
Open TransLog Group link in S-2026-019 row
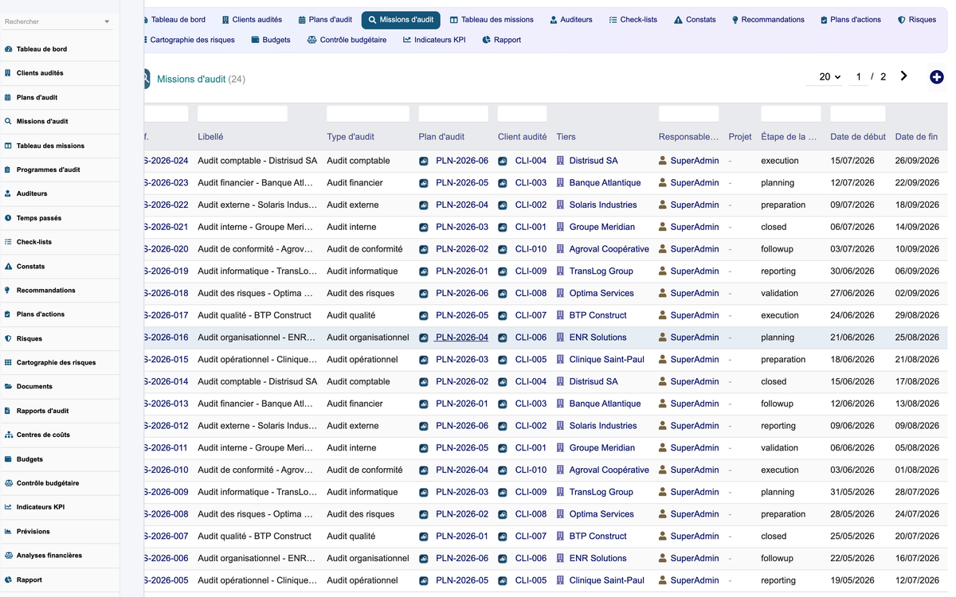click(x=601, y=271)
